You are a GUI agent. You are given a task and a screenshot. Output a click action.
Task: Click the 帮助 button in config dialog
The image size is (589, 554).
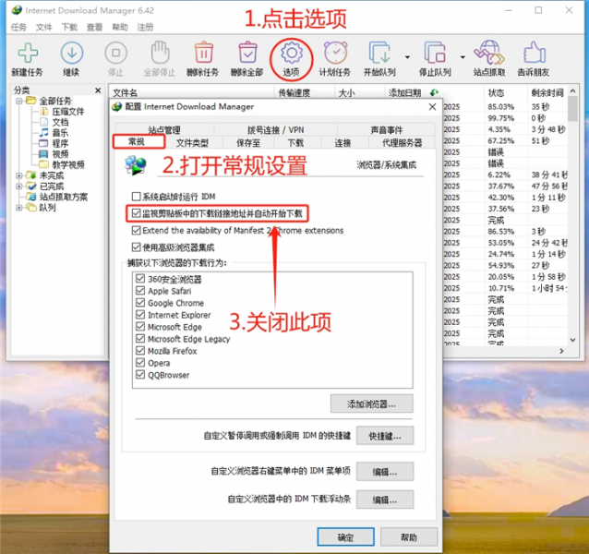click(409, 537)
